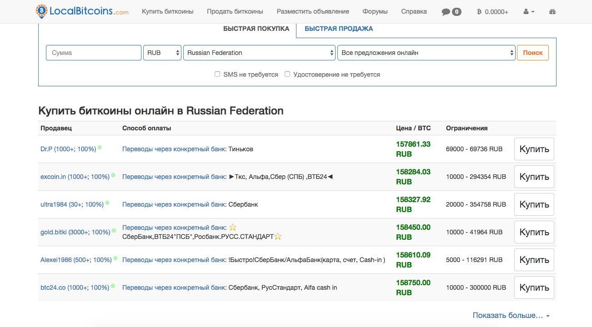The height and width of the screenshot is (327, 592).
Task: Click the LocalBitcoins logo icon
Action: pos(41,11)
